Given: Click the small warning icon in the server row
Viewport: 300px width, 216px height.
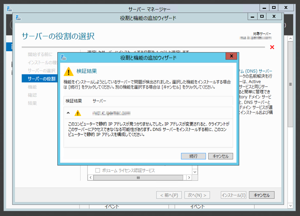Looking at the screenshot, I should pyautogui.click(x=78, y=113).
